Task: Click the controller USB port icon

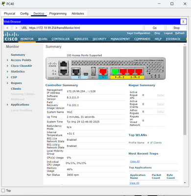Action: tap(94, 71)
